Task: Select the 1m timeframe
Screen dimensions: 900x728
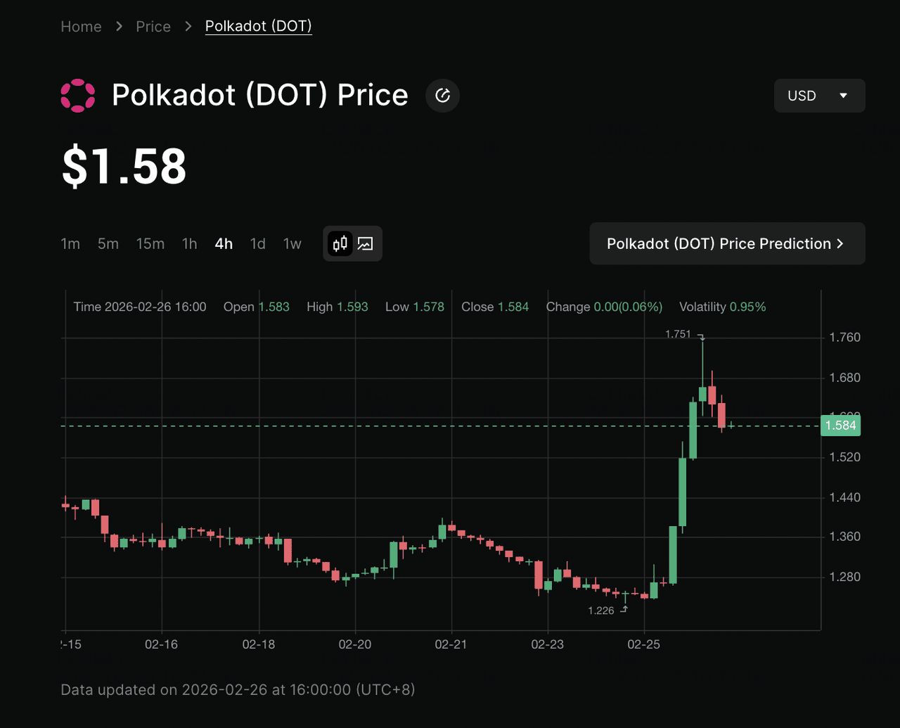Action: coord(70,244)
